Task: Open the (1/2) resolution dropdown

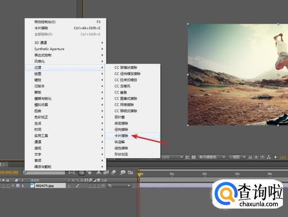Action: point(172,157)
